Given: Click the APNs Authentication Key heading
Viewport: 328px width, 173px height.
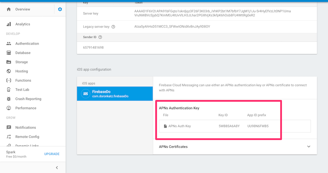Looking at the screenshot, I should coord(179,108).
